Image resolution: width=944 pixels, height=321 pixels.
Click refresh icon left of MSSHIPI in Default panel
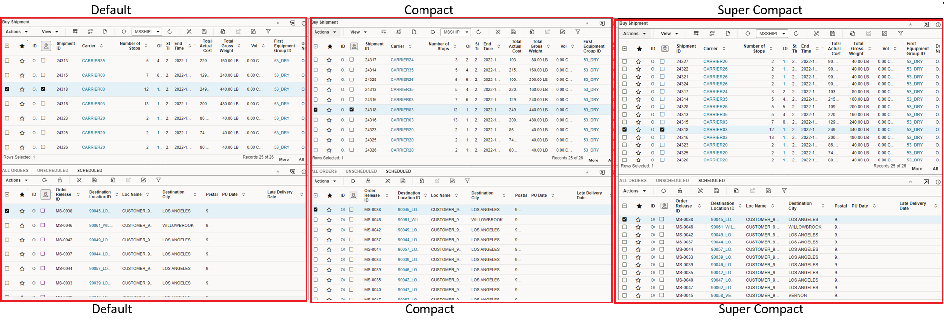tap(124, 32)
